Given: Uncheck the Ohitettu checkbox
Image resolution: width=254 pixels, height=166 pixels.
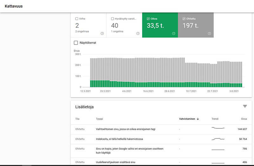Looking at the screenshot, I should tap(184, 19).
